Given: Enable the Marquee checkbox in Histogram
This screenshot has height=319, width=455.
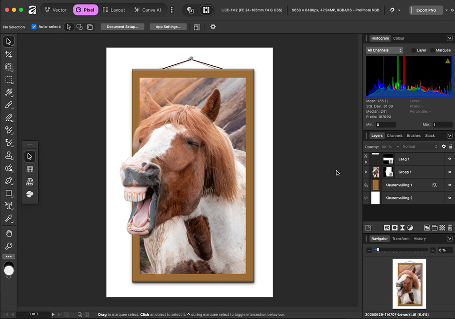Looking at the screenshot, I should pyautogui.click(x=433, y=50).
